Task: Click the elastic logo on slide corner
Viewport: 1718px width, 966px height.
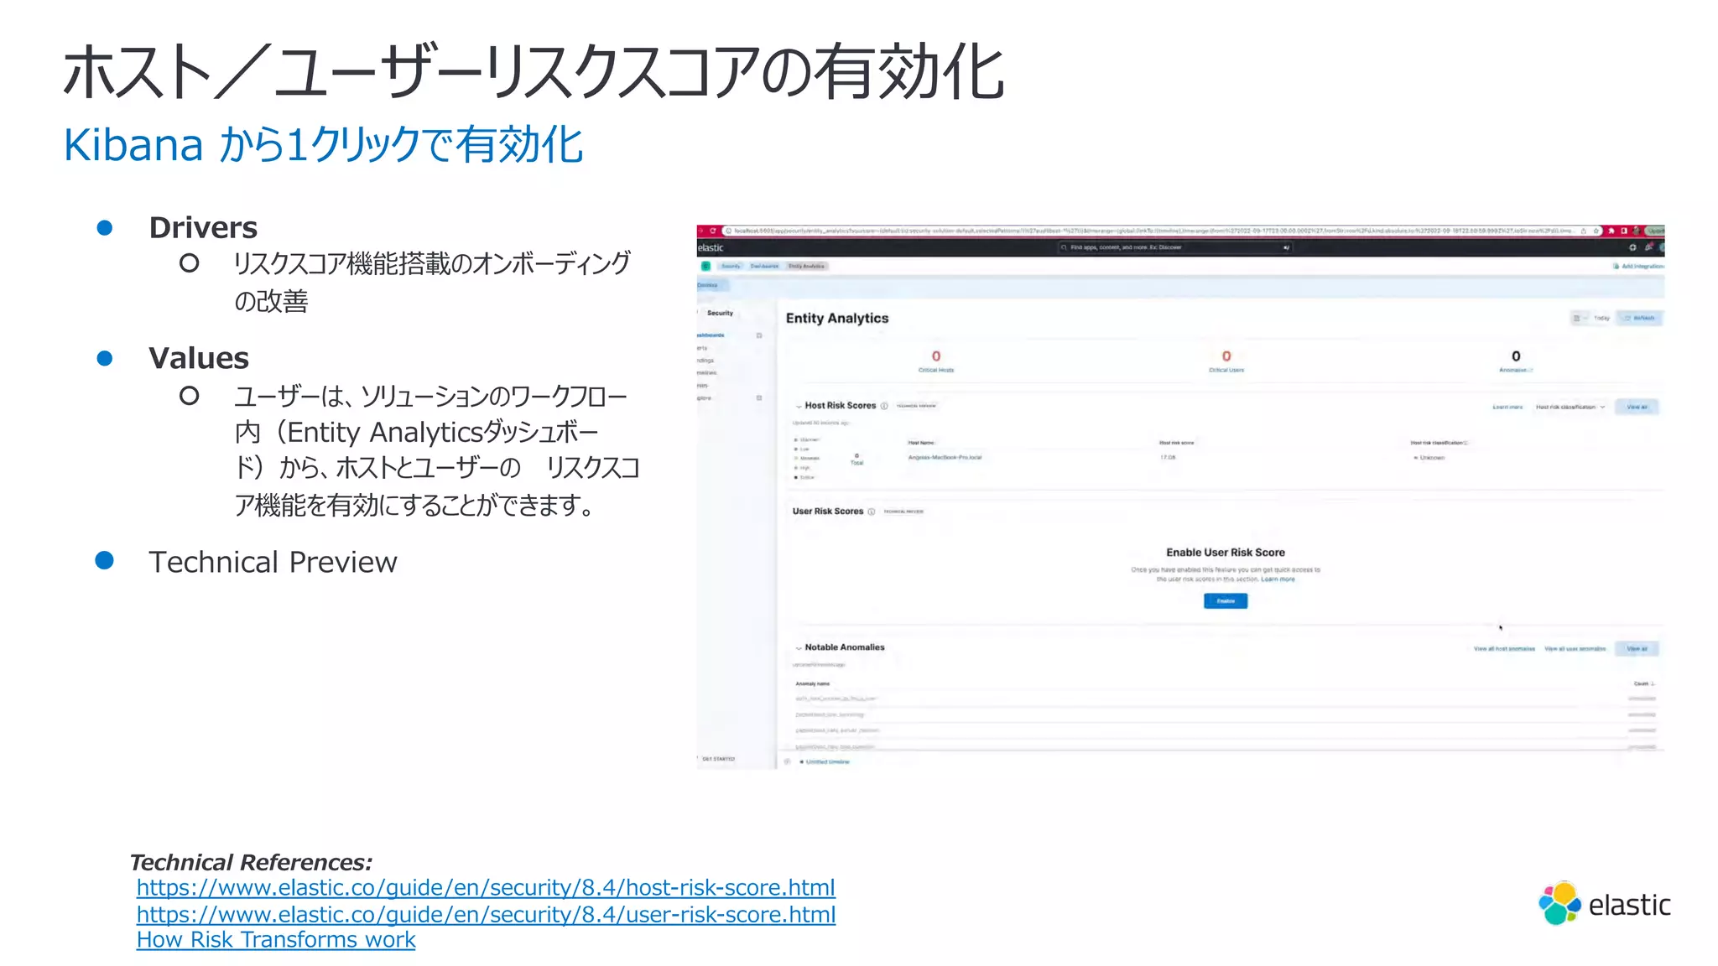Action: pyautogui.click(x=1604, y=904)
